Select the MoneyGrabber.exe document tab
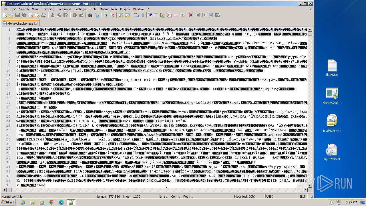This screenshot has height=206, width=366. point(20,23)
